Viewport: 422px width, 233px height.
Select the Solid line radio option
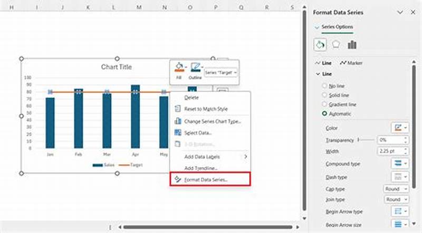click(x=324, y=95)
